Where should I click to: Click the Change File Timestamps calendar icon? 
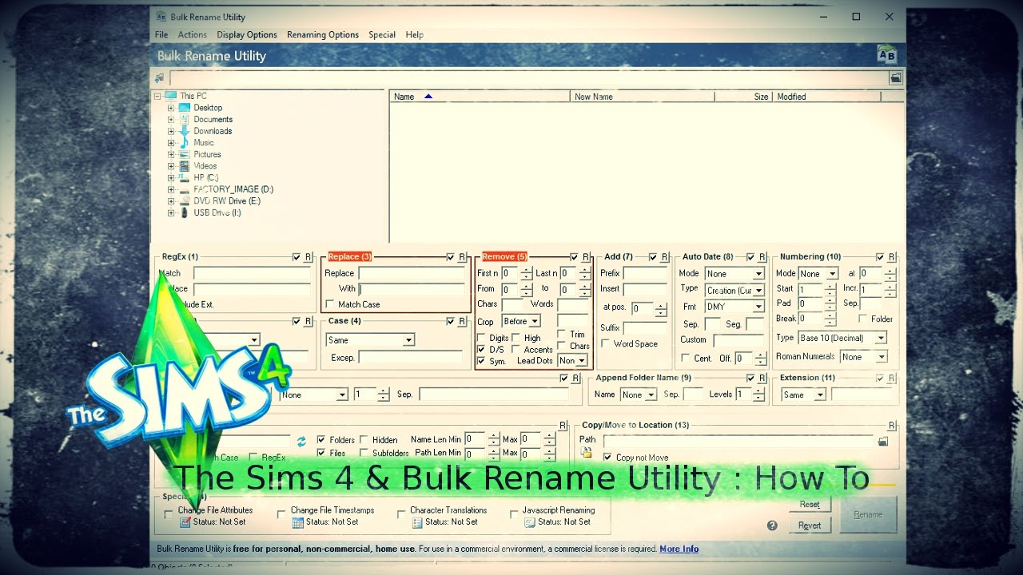[298, 522]
